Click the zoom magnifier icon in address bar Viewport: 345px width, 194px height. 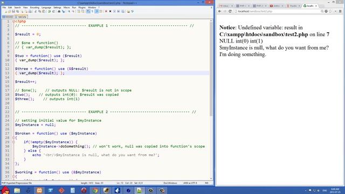pyautogui.click(x=322, y=11)
